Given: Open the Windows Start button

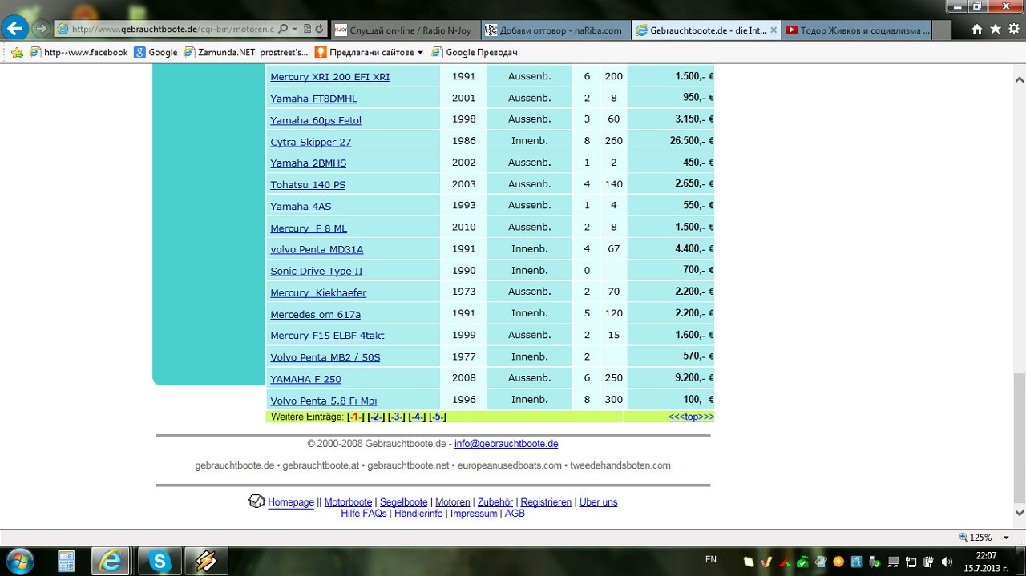Looking at the screenshot, I should [x=19, y=560].
